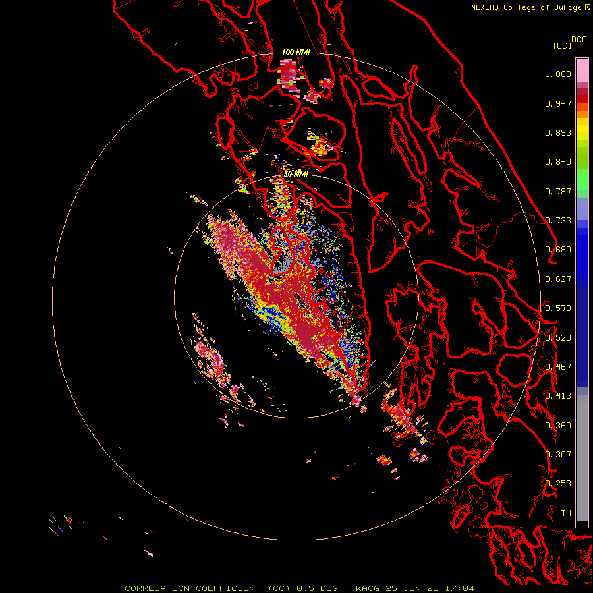Click the 0.573 value on the scale

(x=558, y=308)
